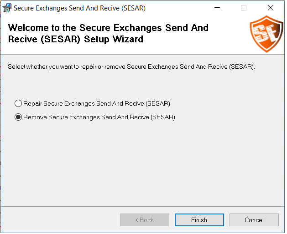Click the separator line above the button row
This screenshot has height=234, width=287.
click(142, 206)
